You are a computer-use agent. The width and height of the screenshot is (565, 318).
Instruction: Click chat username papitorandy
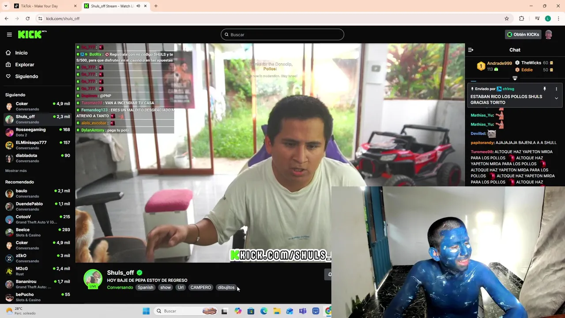point(482,143)
